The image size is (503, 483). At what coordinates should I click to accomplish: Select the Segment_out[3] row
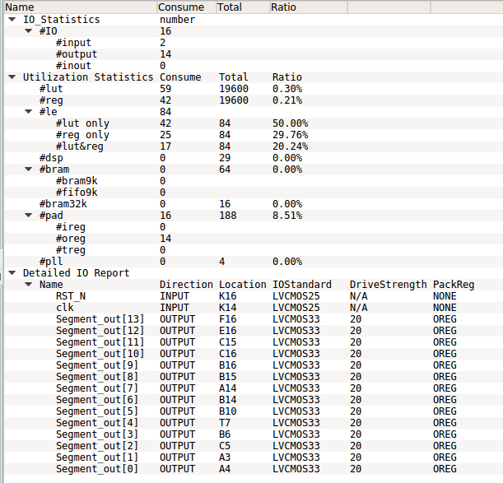tap(254, 434)
